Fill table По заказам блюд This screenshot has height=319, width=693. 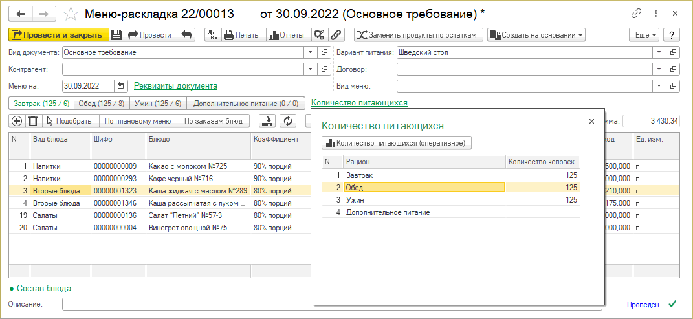[214, 120]
